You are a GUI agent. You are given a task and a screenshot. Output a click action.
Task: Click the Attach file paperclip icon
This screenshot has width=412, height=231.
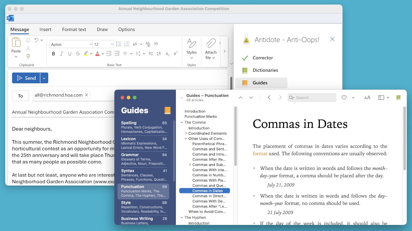click(211, 43)
